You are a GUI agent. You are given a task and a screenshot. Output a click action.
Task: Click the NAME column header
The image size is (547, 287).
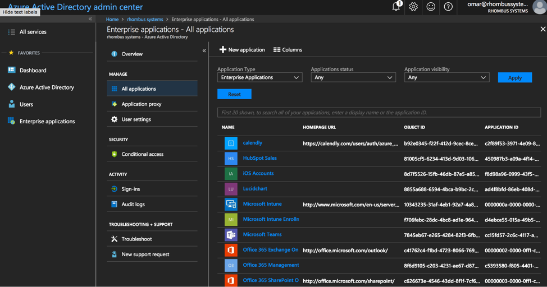(x=228, y=127)
